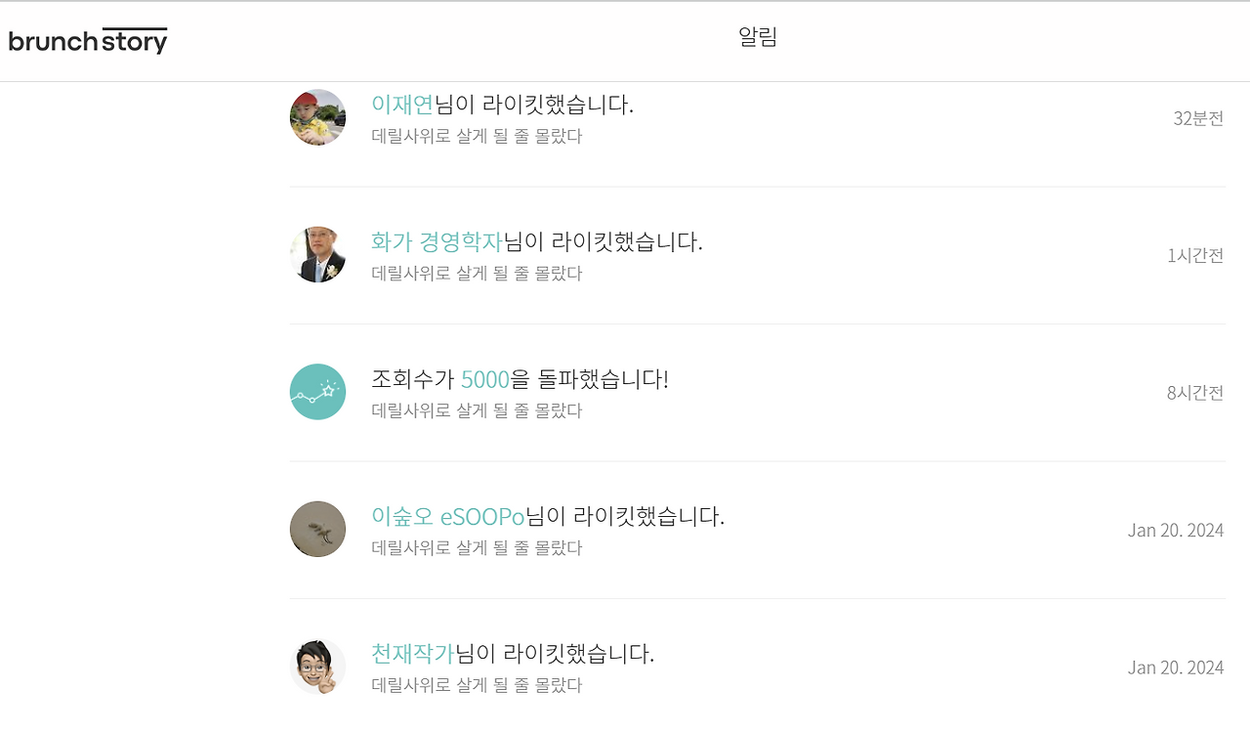Screen dimensions: 1250x731
Task: Click the 5000 view count link
Action: pos(484,379)
